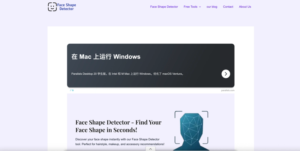Click the parallels.com ad source link

pos(228,90)
